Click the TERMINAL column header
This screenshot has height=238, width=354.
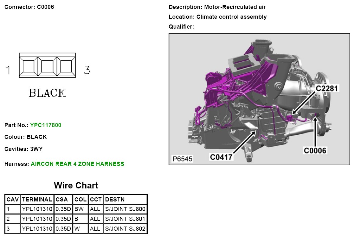37,200
